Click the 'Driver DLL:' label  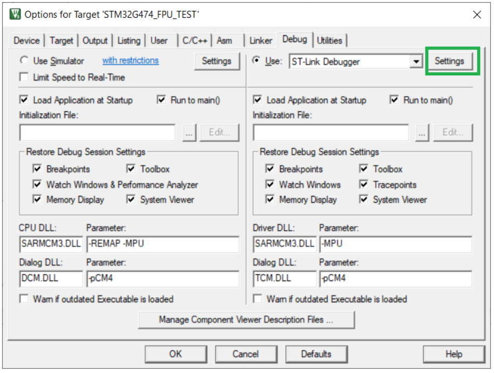tap(274, 228)
